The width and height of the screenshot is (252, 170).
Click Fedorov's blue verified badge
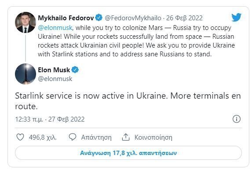coord(99,18)
